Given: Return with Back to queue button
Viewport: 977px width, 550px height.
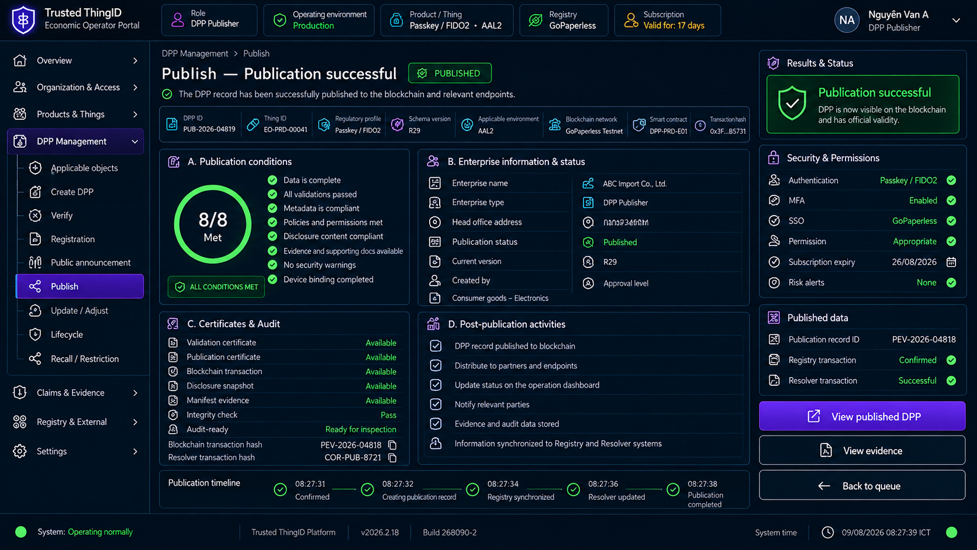Looking at the screenshot, I should pyautogui.click(x=862, y=486).
